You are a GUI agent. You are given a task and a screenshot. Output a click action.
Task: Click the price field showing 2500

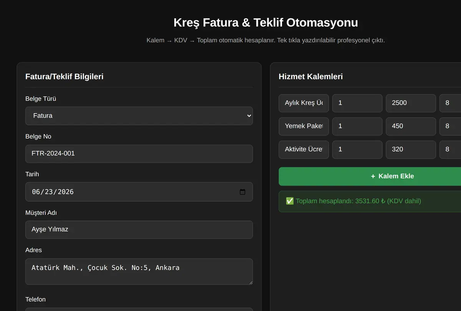[x=411, y=103]
